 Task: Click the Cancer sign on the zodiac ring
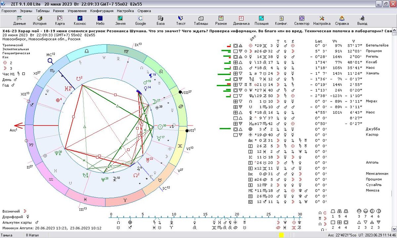pos(181,106)
